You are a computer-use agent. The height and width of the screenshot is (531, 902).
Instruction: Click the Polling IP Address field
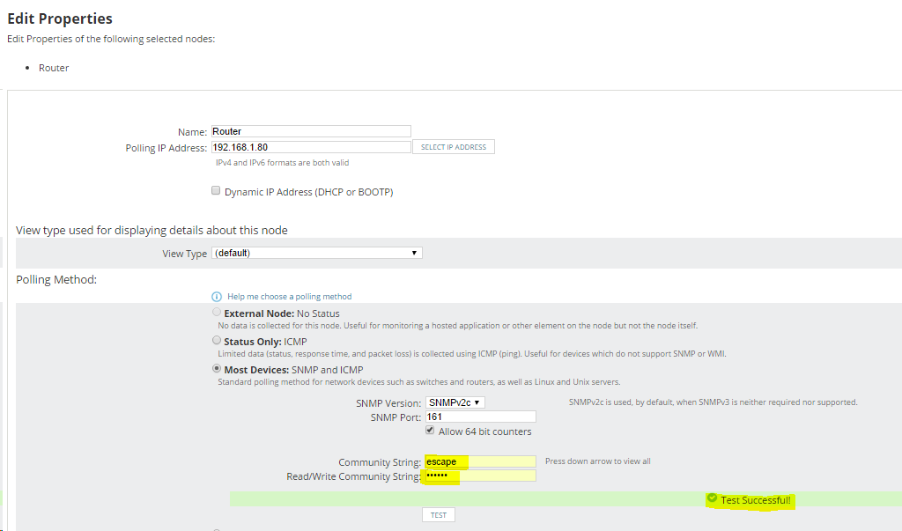(x=310, y=146)
